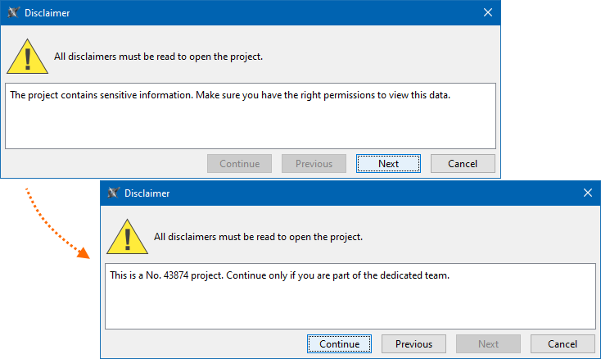This screenshot has width=601, height=359.
Task: Click app logo in sensitive information dialog title bar
Action: pyautogui.click(x=13, y=13)
